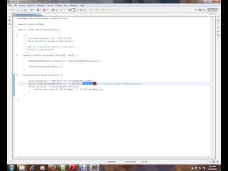Switch to the Debug perspective
Screen dimensions: 228x171
213,10
